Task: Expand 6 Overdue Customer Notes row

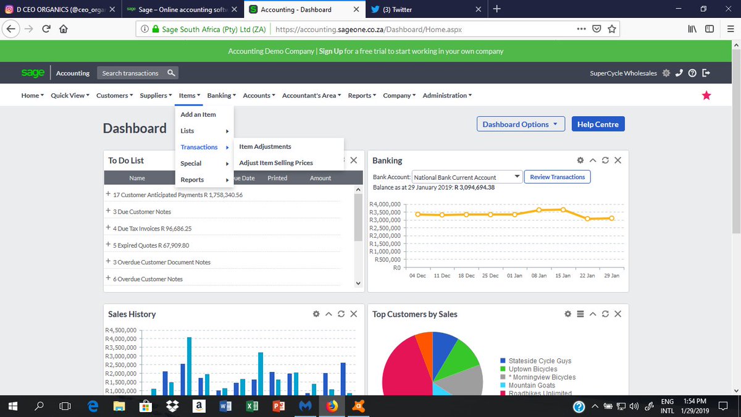Action: (108, 278)
